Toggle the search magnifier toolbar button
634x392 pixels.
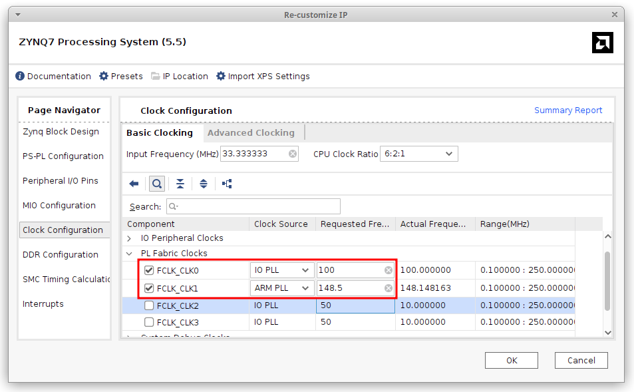point(157,184)
